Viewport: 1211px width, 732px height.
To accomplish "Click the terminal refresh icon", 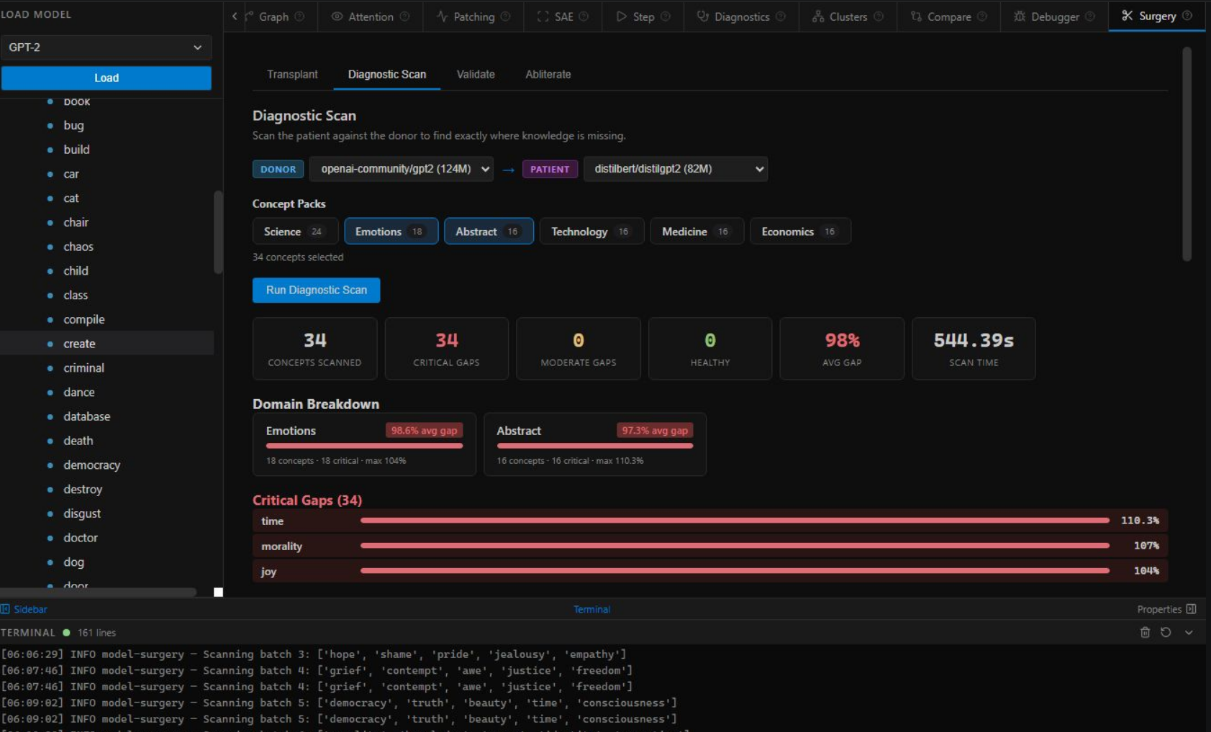I will point(1166,632).
